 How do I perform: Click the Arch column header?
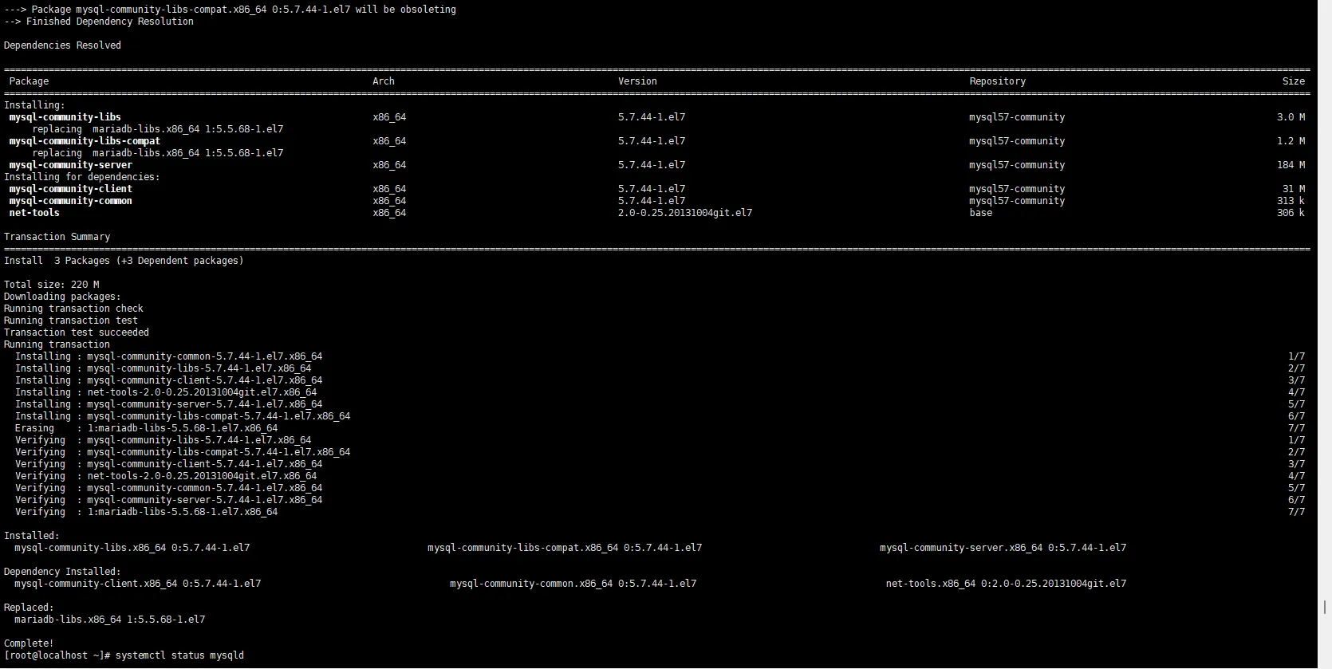click(383, 81)
